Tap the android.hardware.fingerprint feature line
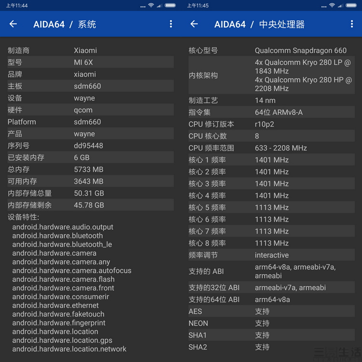The image size is (362, 362). [x=59, y=323]
